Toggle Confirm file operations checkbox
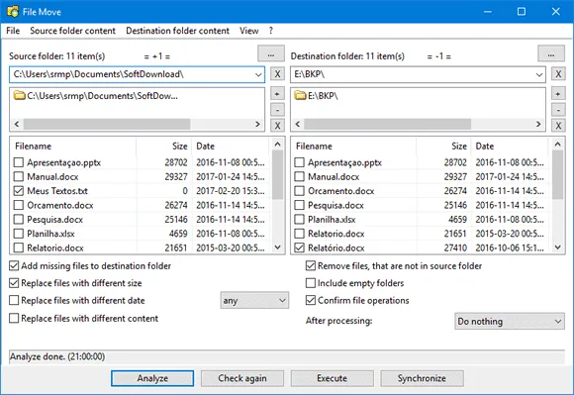The width and height of the screenshot is (574, 395). tap(311, 300)
